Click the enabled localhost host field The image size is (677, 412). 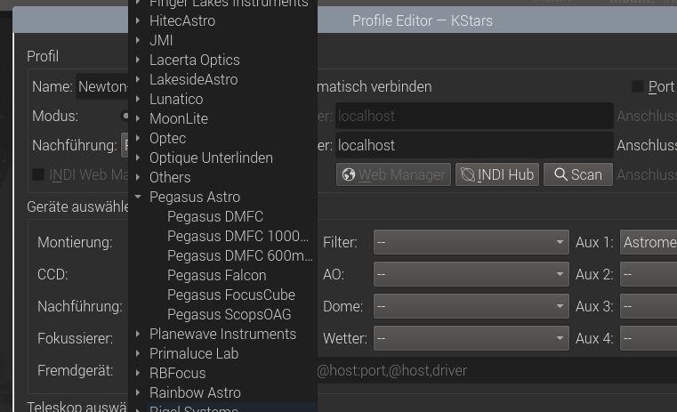[x=474, y=145]
